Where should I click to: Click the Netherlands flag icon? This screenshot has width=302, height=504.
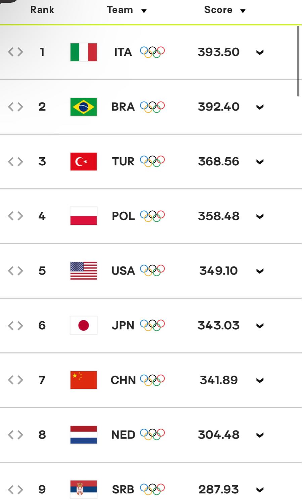pos(84,435)
